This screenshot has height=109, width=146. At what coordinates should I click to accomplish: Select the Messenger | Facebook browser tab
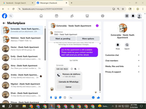[52, 3]
